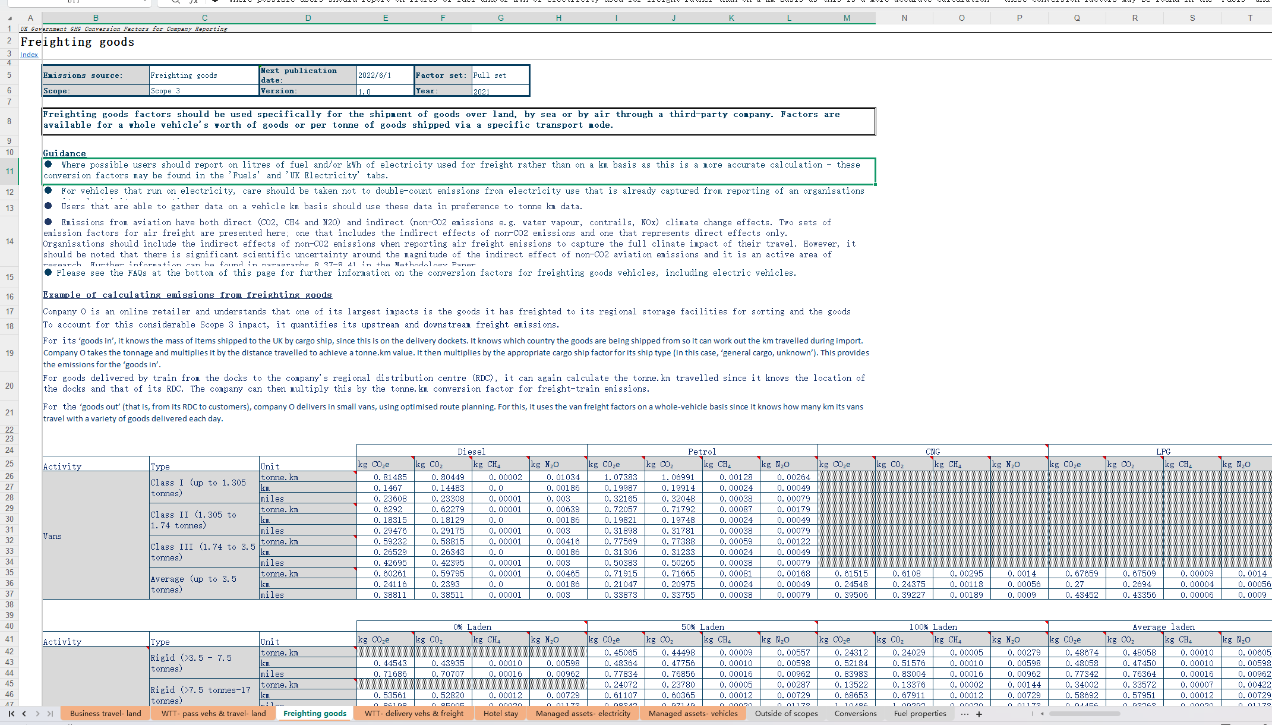Open the more sheets ellipsis menu
The height and width of the screenshot is (725, 1272).
coord(964,714)
